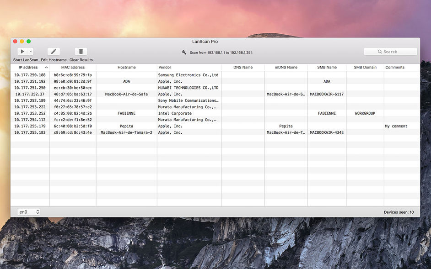Select row with IP 10.177.250.188

215,75
